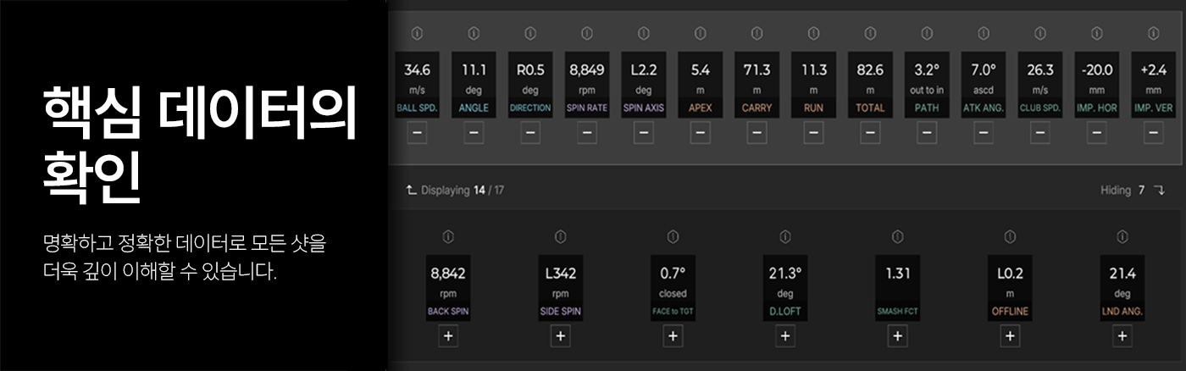Viewport: 1186px width, 371px height.
Task: Add the OFFLINE tile to display
Action: tap(1010, 336)
